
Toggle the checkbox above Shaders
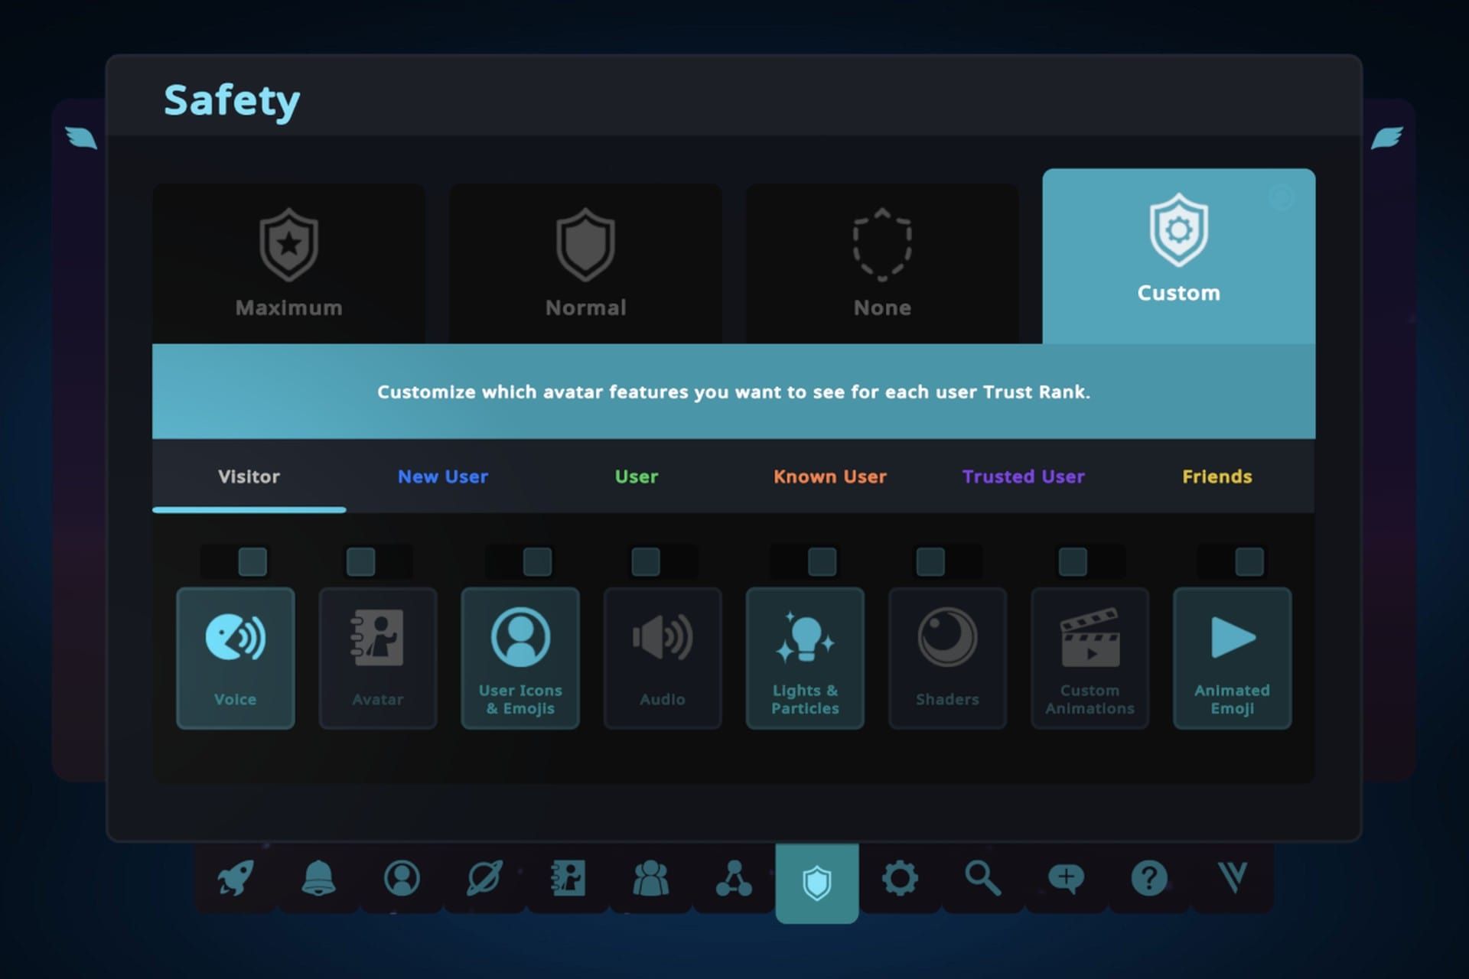click(x=930, y=561)
